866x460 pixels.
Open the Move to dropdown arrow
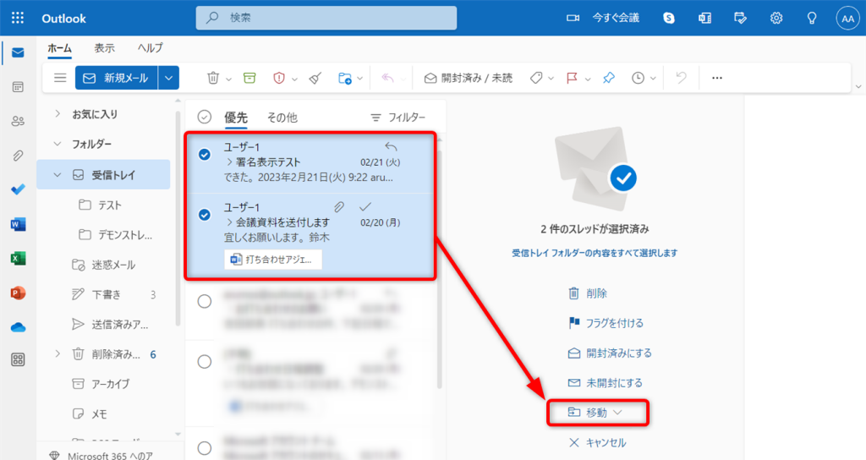click(x=360, y=79)
